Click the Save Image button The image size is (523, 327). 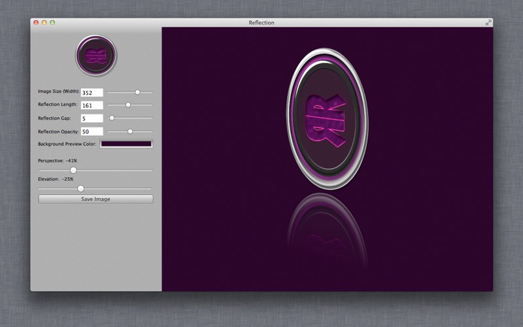[x=95, y=199]
